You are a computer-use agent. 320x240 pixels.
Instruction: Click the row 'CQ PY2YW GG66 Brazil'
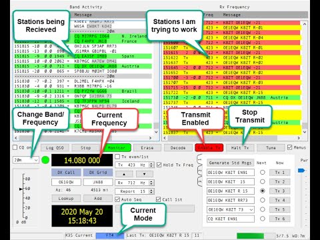tap(83, 91)
